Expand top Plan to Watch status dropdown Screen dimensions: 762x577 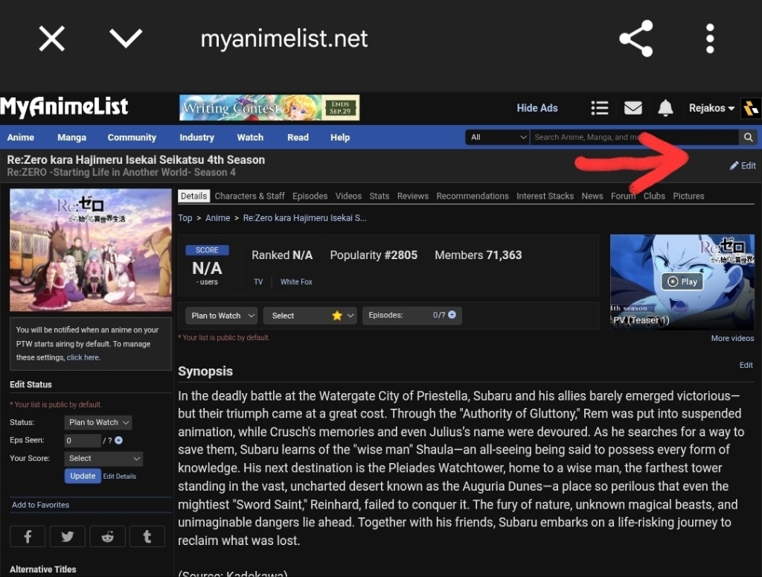221,316
